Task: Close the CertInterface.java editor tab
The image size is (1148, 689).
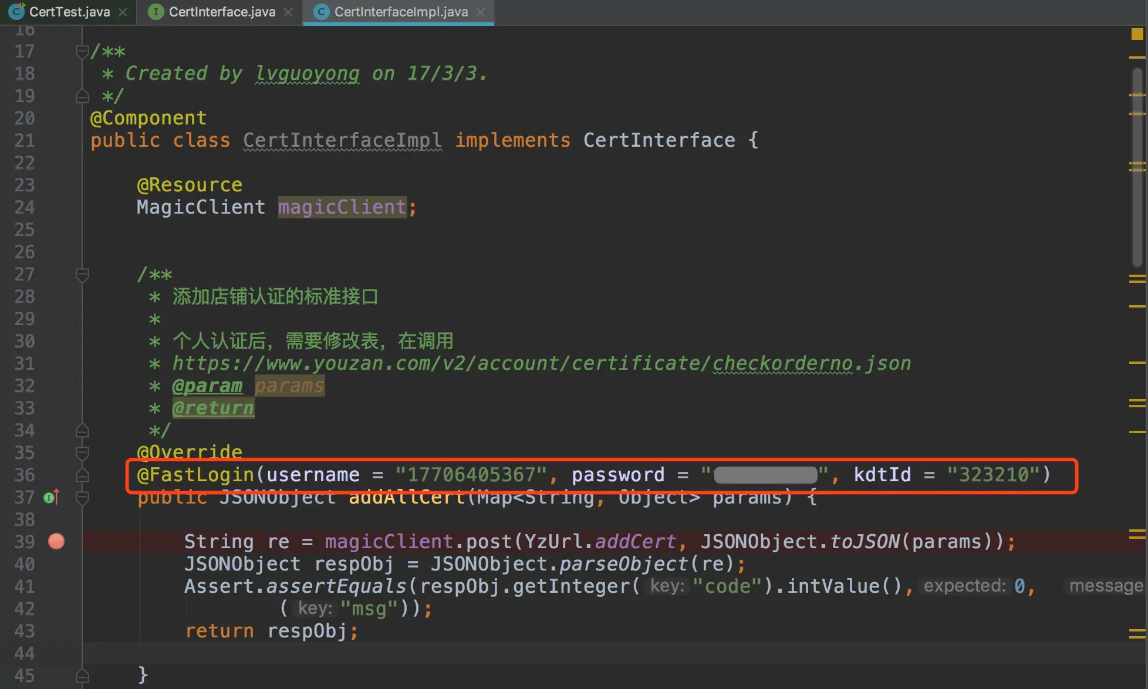Action: point(288,12)
